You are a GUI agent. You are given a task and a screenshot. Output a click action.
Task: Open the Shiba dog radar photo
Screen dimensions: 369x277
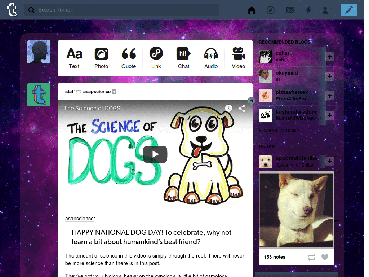296,210
